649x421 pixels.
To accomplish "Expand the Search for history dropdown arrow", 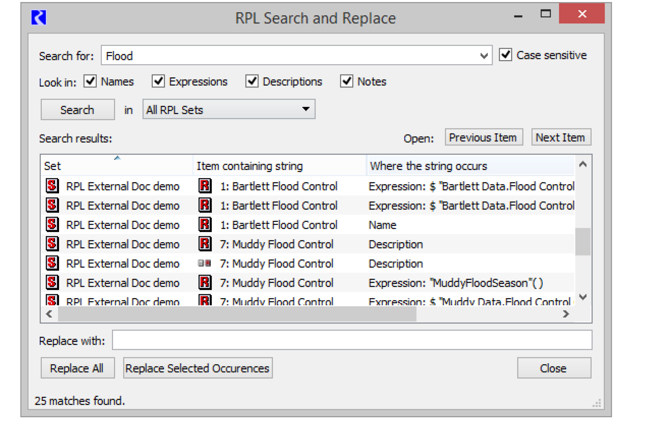I will click(484, 56).
